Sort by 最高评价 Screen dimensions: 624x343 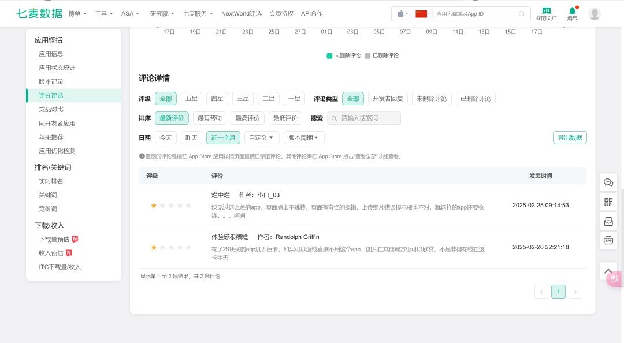247,118
